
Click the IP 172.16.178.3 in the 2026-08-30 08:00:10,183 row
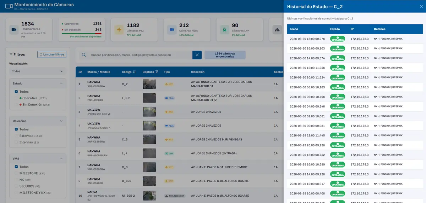click(360, 87)
